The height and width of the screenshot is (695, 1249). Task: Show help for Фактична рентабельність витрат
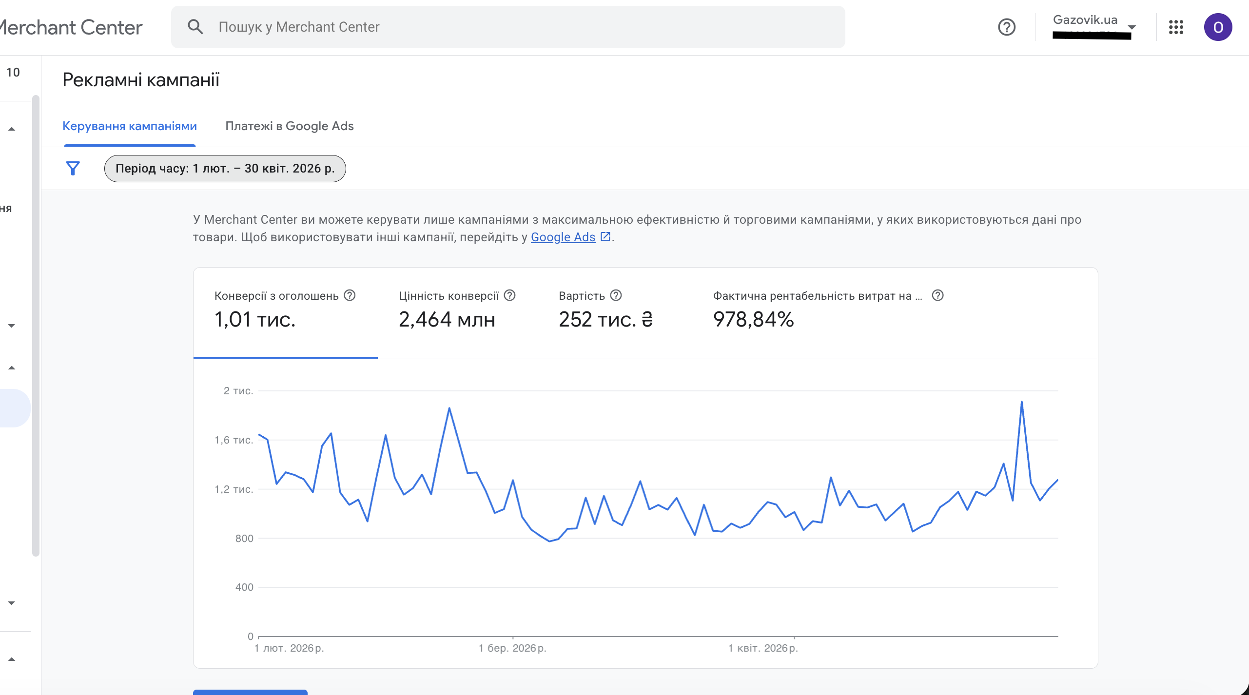(937, 295)
